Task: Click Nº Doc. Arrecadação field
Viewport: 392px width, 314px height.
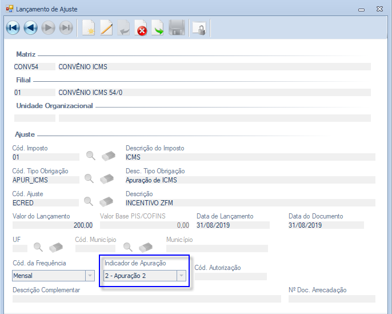Action: click(332, 299)
